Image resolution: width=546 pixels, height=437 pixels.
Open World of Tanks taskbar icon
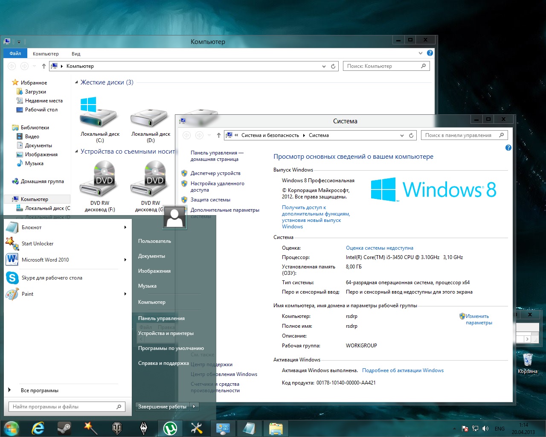117,428
